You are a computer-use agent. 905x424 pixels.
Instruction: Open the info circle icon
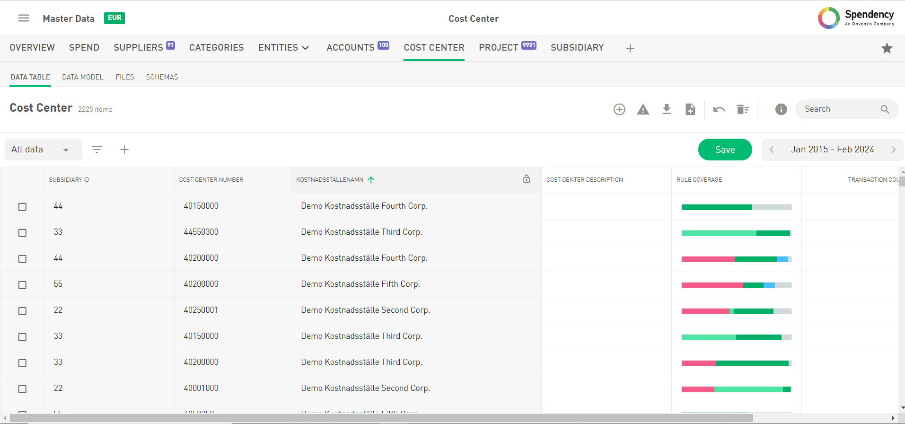(x=781, y=109)
